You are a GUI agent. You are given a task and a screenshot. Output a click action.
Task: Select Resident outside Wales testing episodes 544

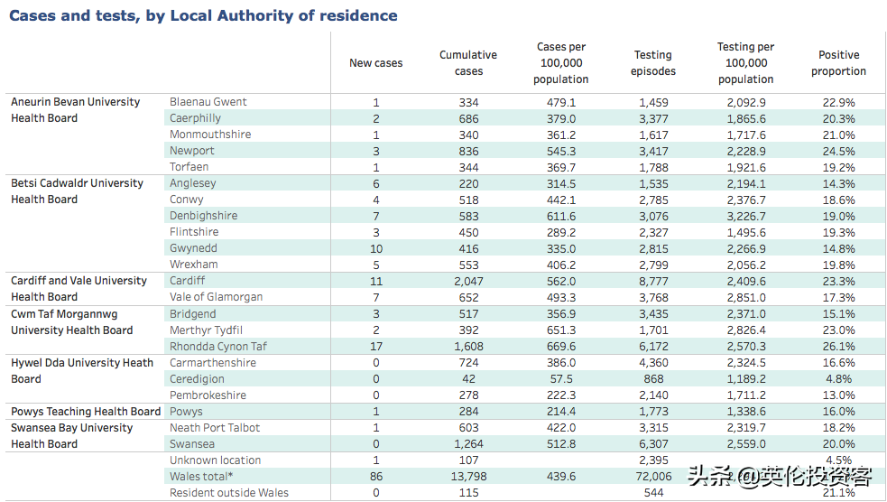653,493
